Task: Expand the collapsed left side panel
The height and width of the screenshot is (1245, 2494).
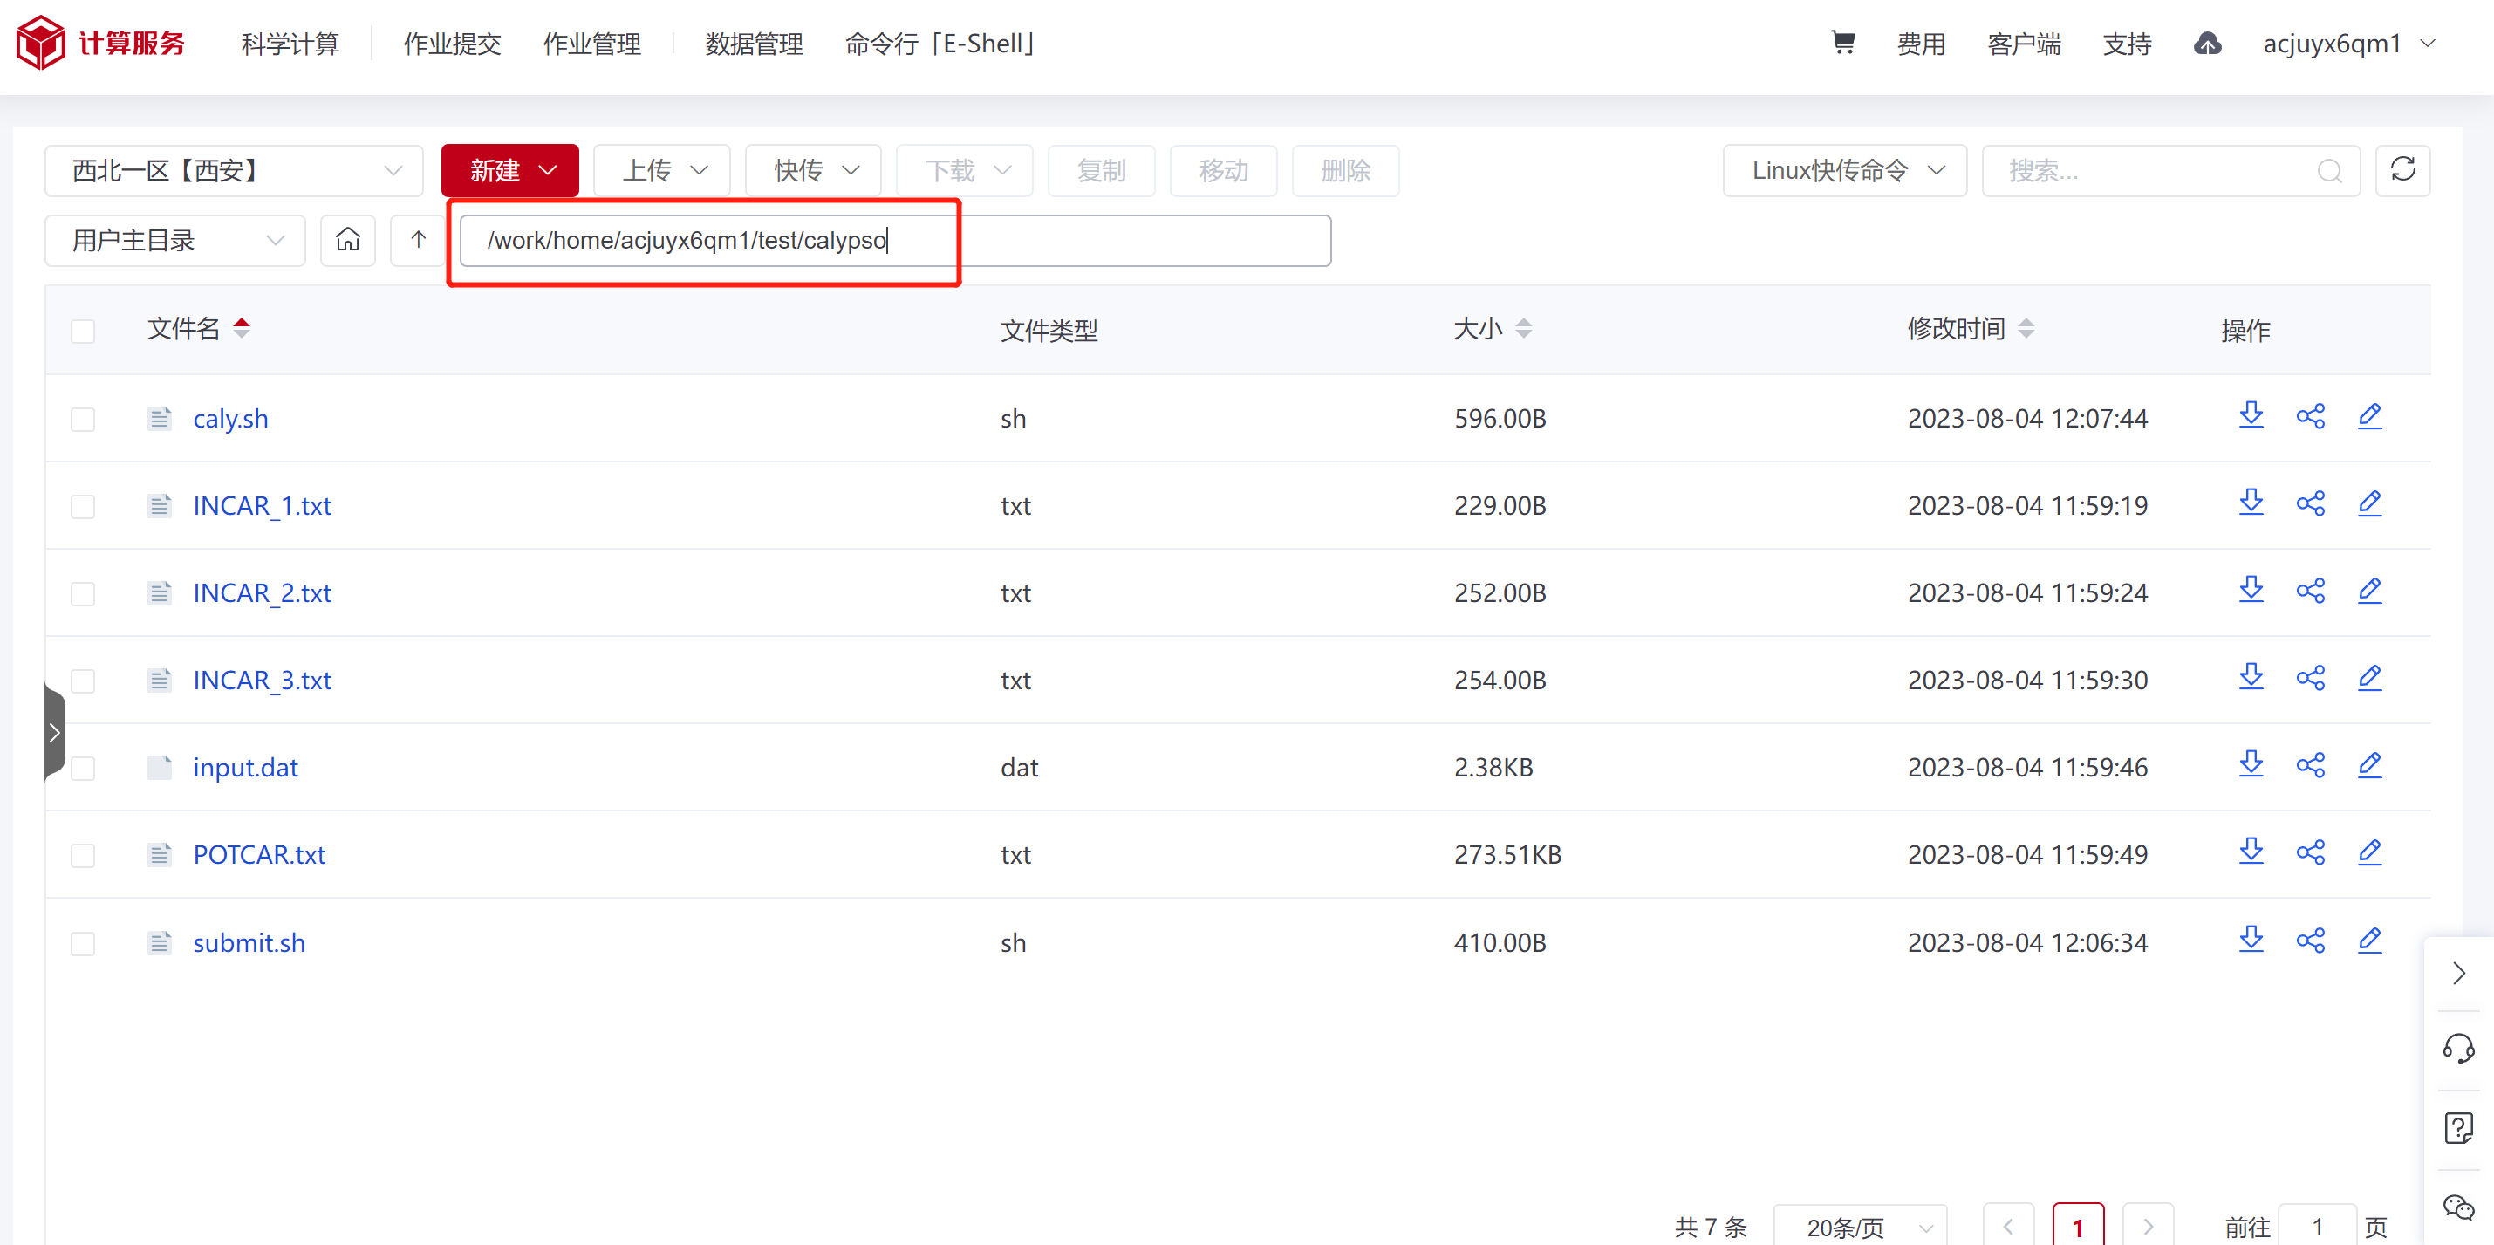Action: click(x=54, y=733)
